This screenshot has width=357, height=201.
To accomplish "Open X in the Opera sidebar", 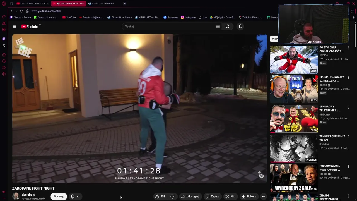I will point(4,45).
